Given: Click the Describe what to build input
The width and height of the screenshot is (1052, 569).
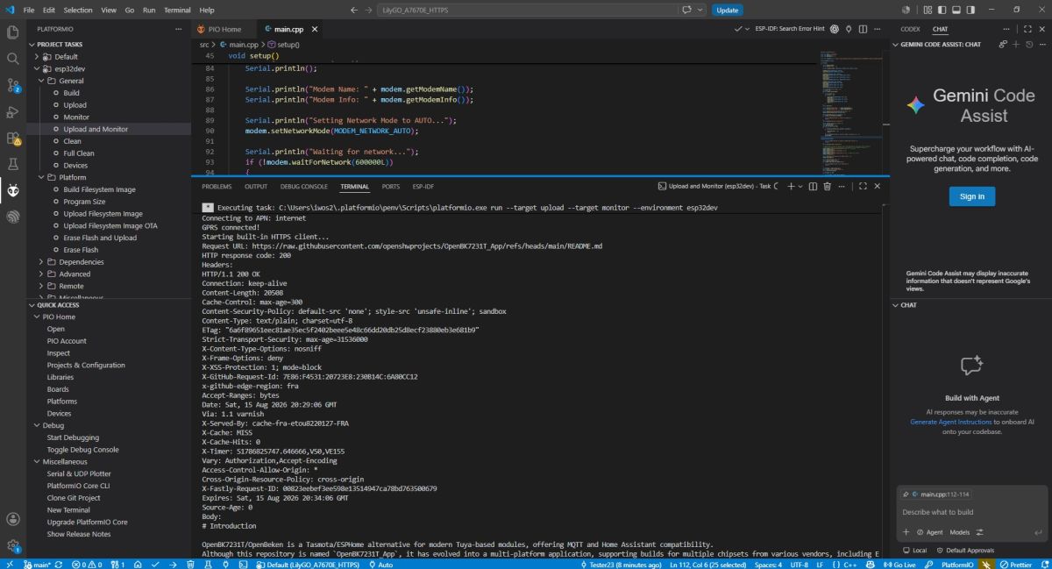Looking at the screenshot, I should [x=971, y=512].
